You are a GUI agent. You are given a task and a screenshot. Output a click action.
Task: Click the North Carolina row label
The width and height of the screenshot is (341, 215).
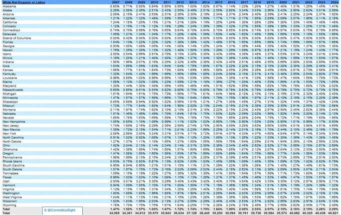coord(13,137)
